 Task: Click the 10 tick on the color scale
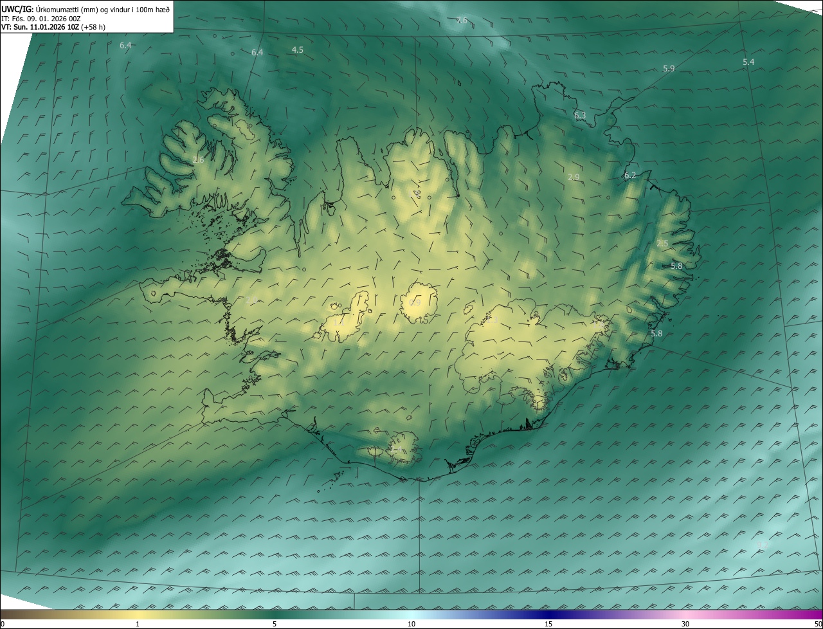(x=411, y=624)
